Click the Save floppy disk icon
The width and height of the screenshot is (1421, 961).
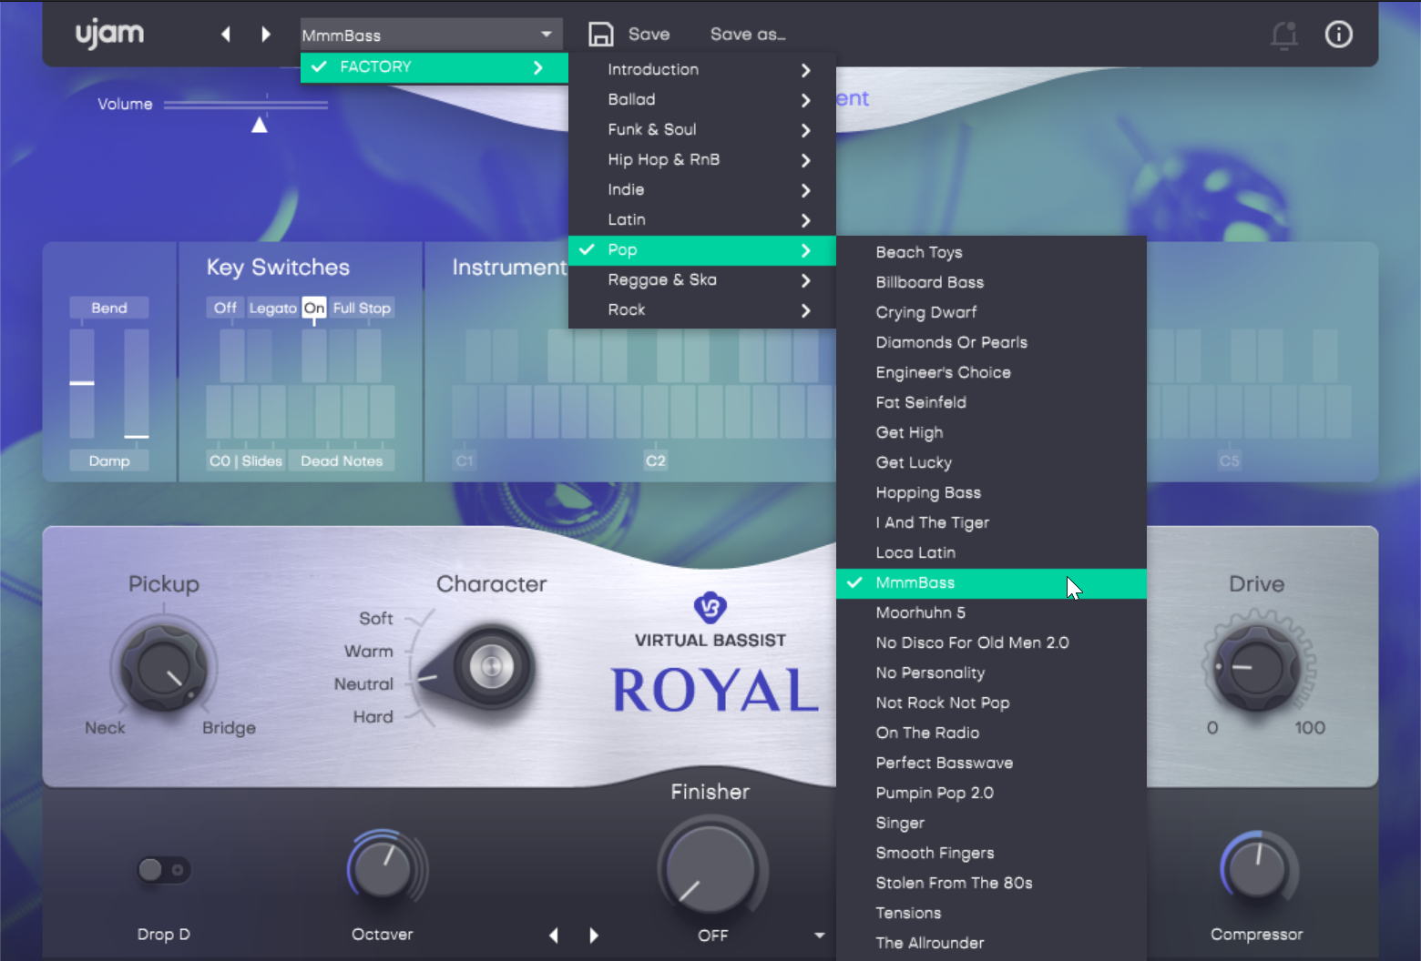601,35
